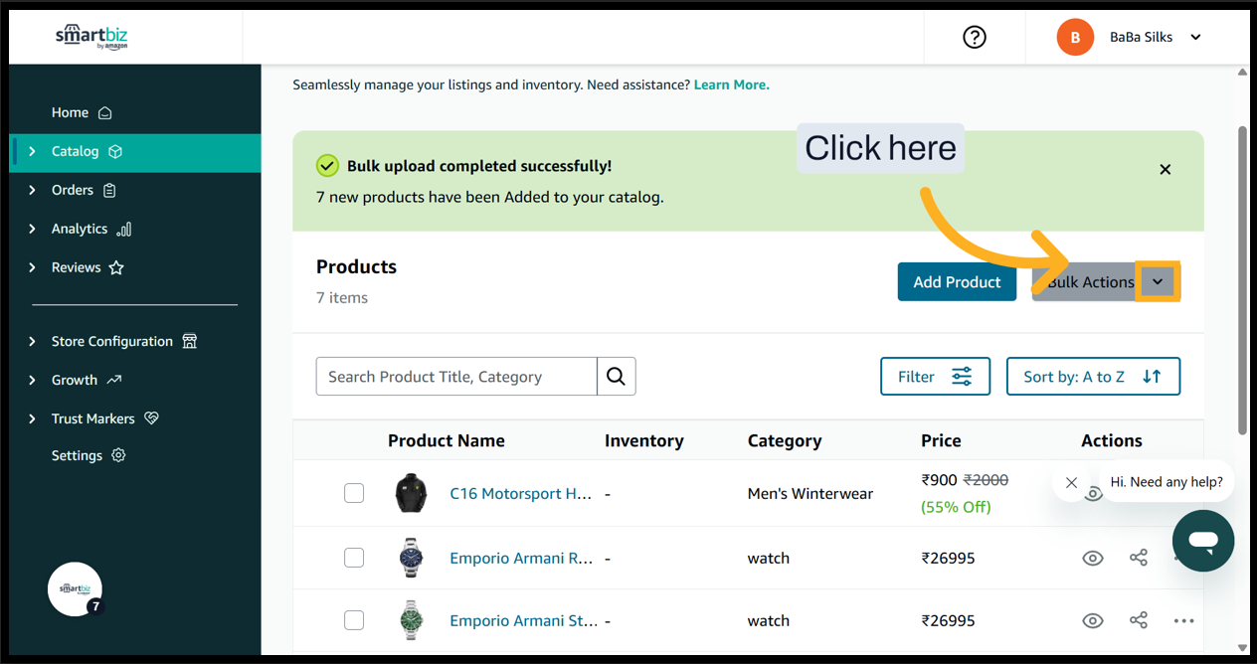Screen dimensions: 1257x664
Task: Click the Smartbiz logo in header
Action: tap(91, 37)
